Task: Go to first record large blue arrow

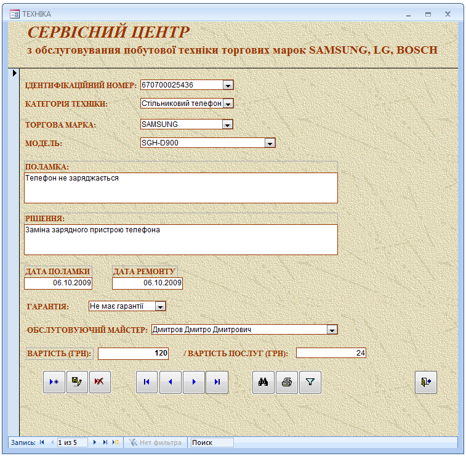Action: [x=147, y=382]
